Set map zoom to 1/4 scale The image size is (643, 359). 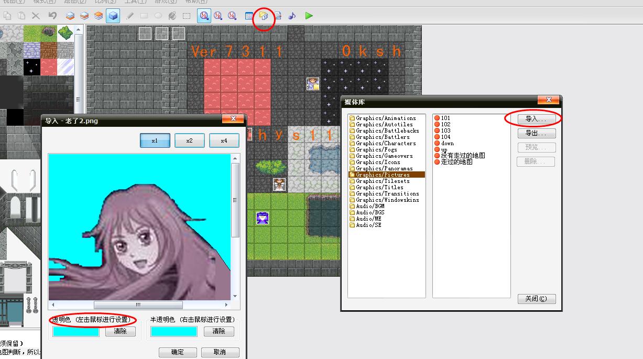point(232,16)
